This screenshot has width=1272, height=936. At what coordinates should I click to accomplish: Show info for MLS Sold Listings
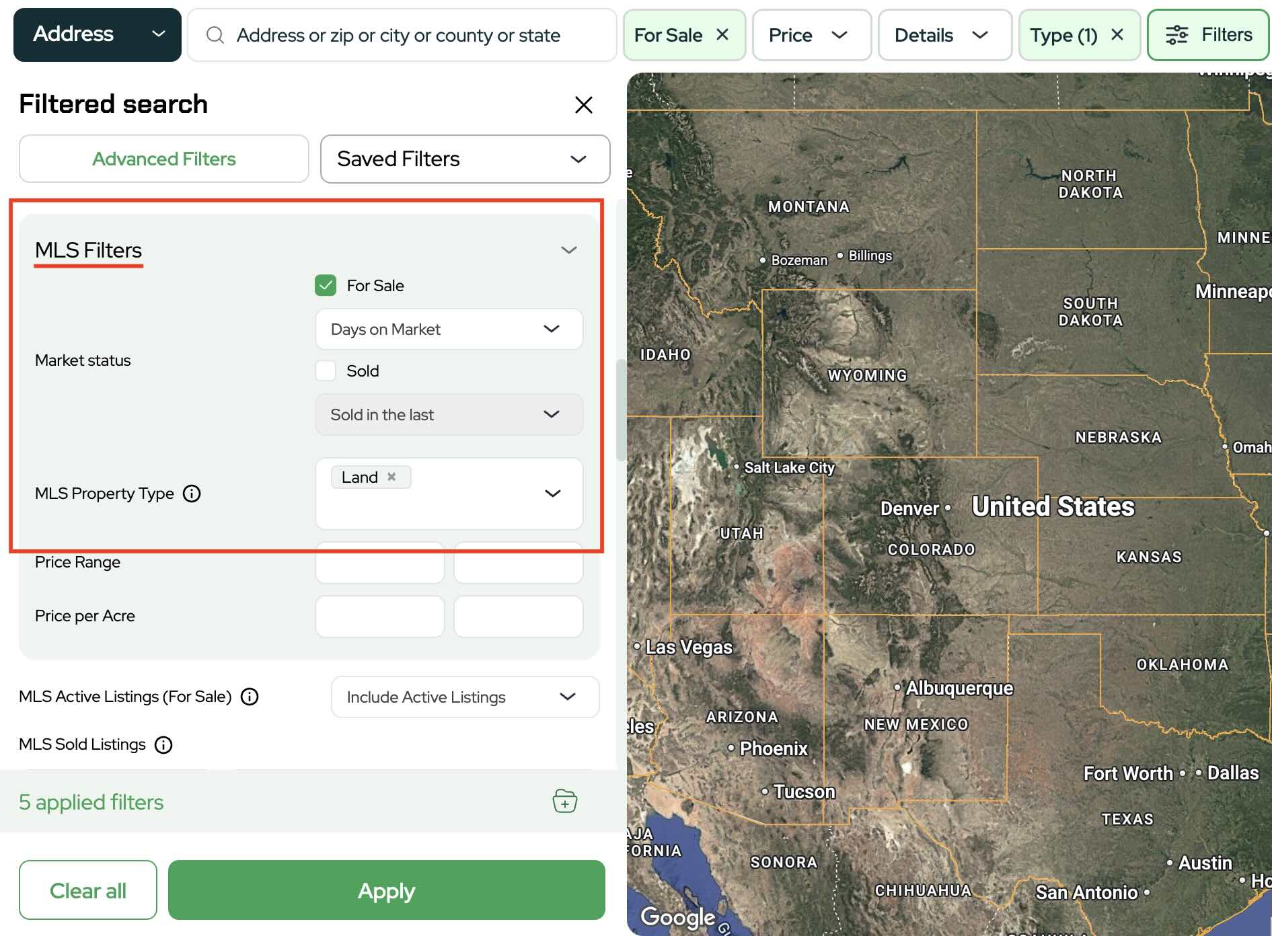[163, 744]
